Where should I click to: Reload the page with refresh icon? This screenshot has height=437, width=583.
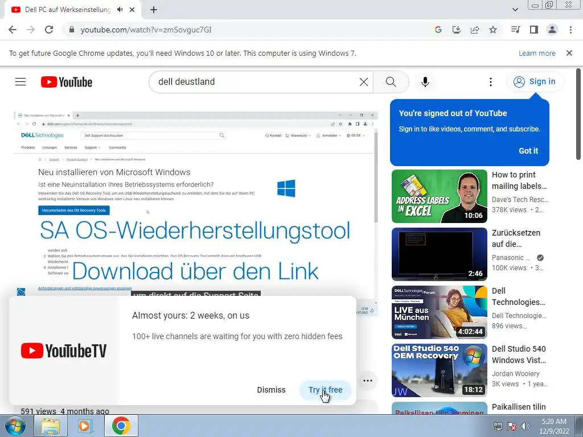(x=49, y=30)
